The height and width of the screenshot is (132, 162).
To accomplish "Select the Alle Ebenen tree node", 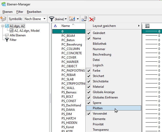I will [17, 35].
